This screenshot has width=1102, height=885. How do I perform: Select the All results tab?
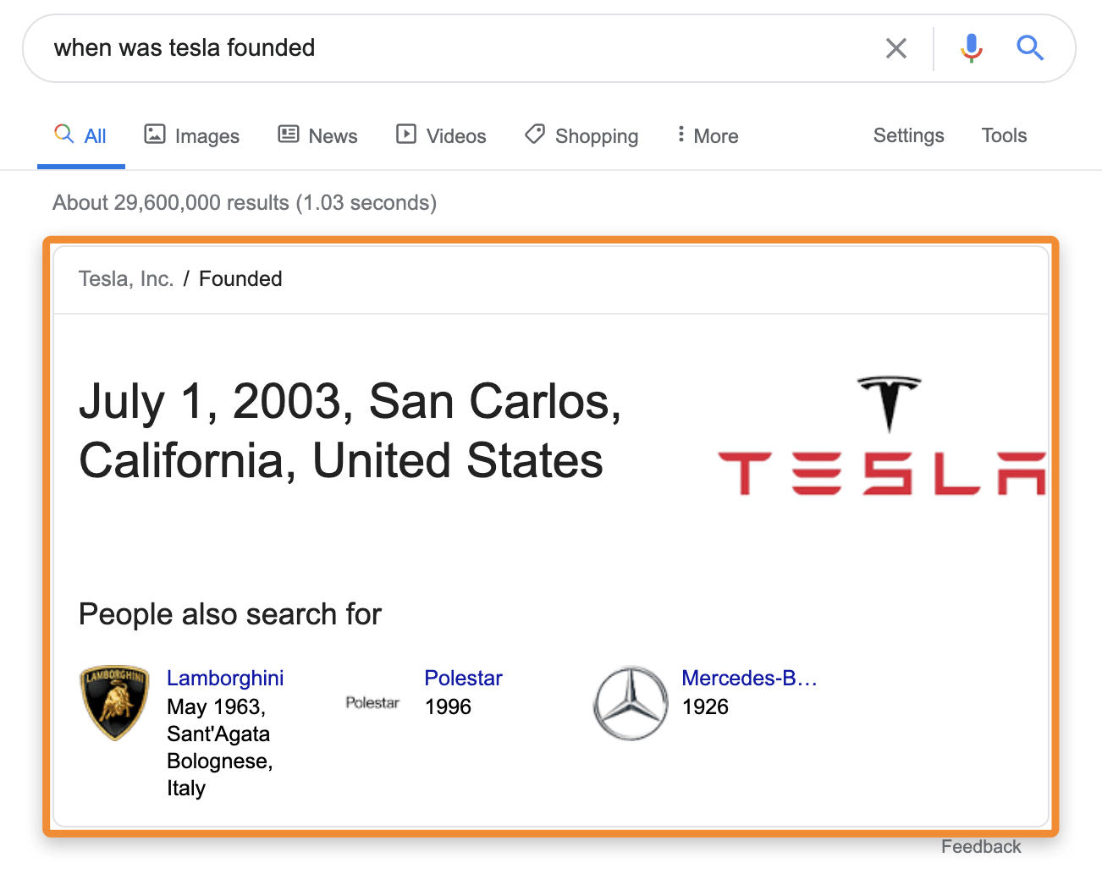point(81,136)
